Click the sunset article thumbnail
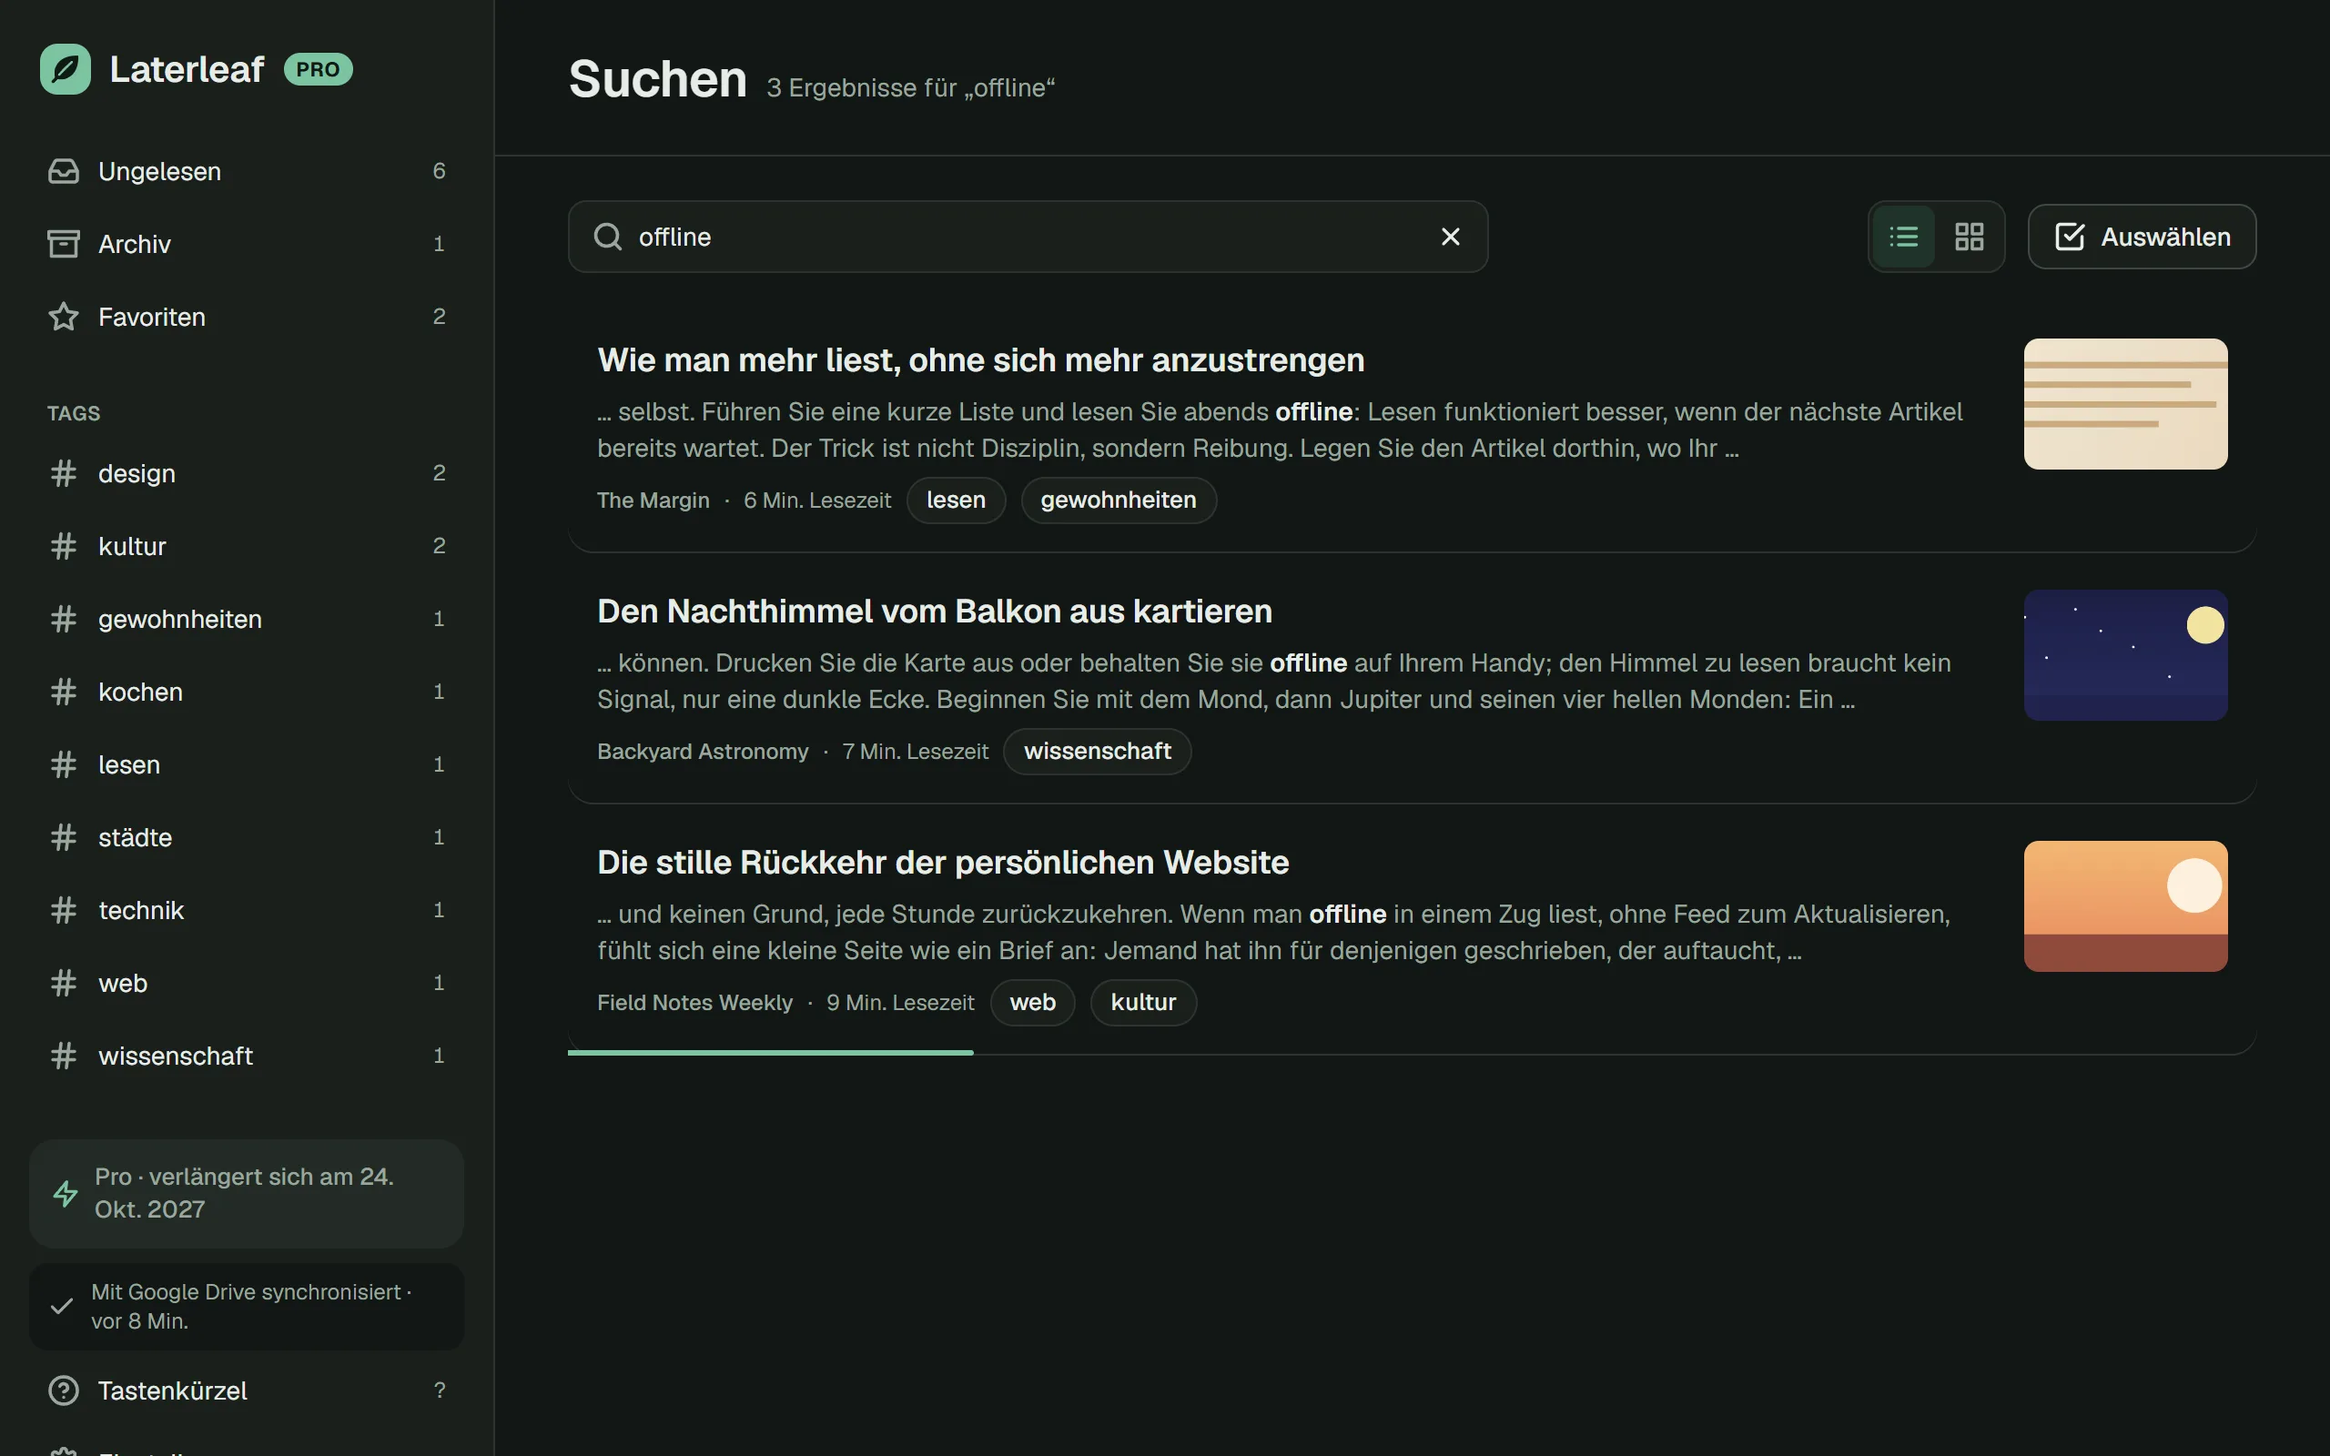Screen dimensions: 2330x1456 [x=2125, y=906]
